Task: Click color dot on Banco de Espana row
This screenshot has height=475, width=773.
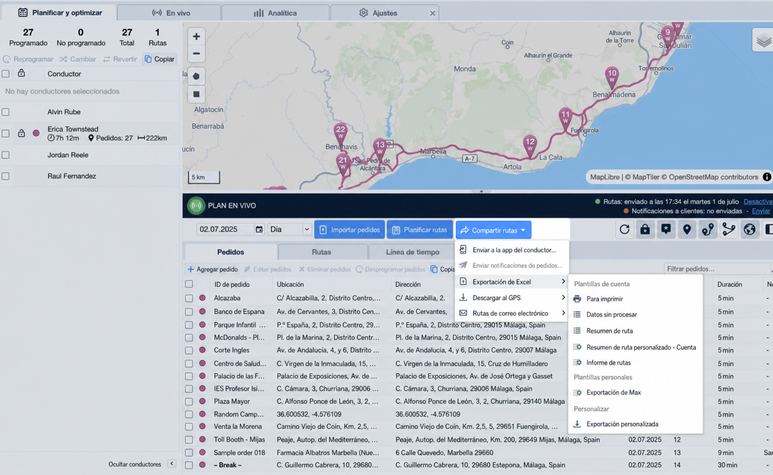Action: (203, 311)
